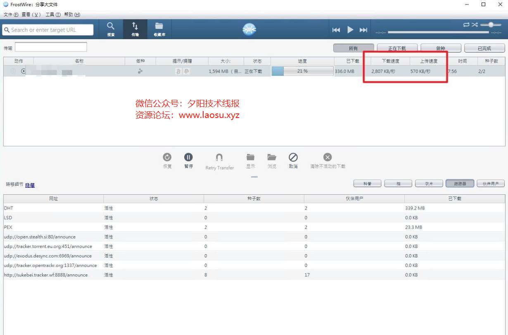Viewport: 508px width, 335px height.
Task: Switch to the 伙伴用户 peers tab
Action: 491,184
